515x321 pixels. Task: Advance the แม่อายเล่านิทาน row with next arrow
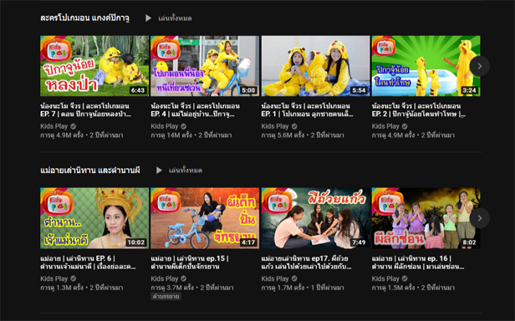click(x=480, y=218)
